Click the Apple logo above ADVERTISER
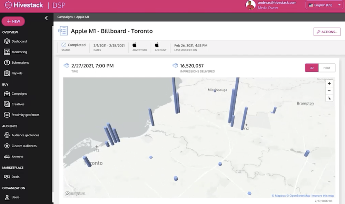The image size is (345, 204). pyautogui.click(x=135, y=45)
